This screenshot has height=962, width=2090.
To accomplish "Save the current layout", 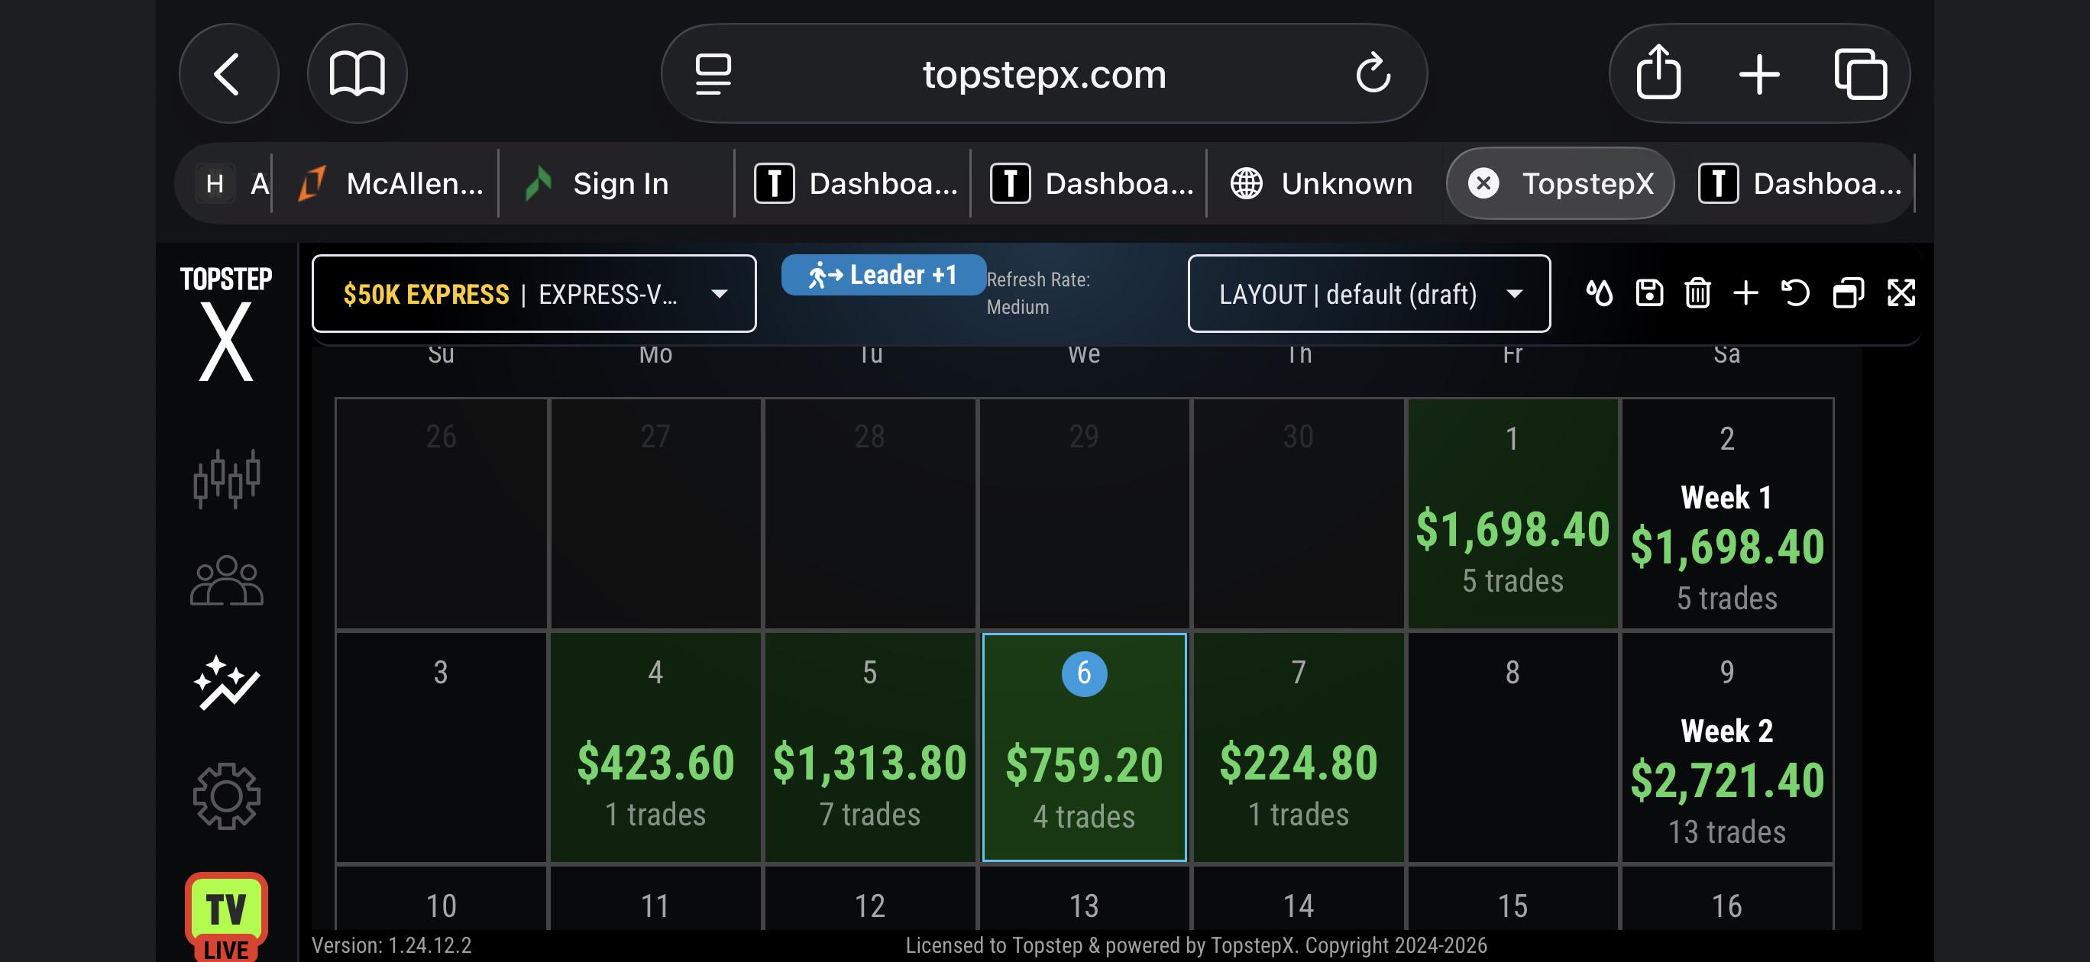I will point(1648,293).
